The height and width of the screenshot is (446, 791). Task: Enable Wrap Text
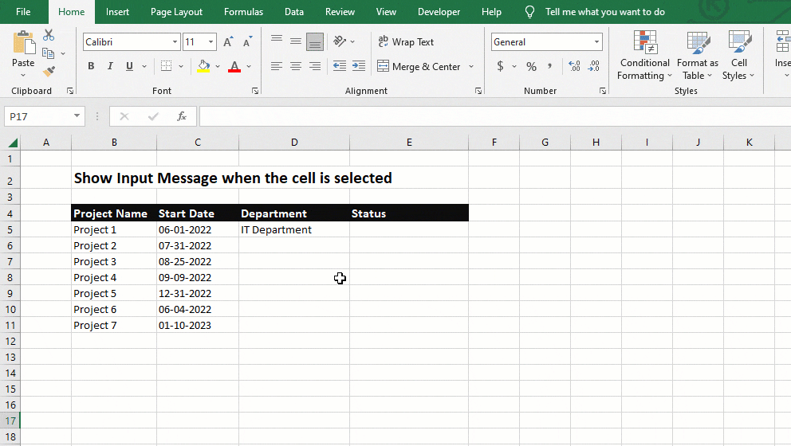(406, 42)
